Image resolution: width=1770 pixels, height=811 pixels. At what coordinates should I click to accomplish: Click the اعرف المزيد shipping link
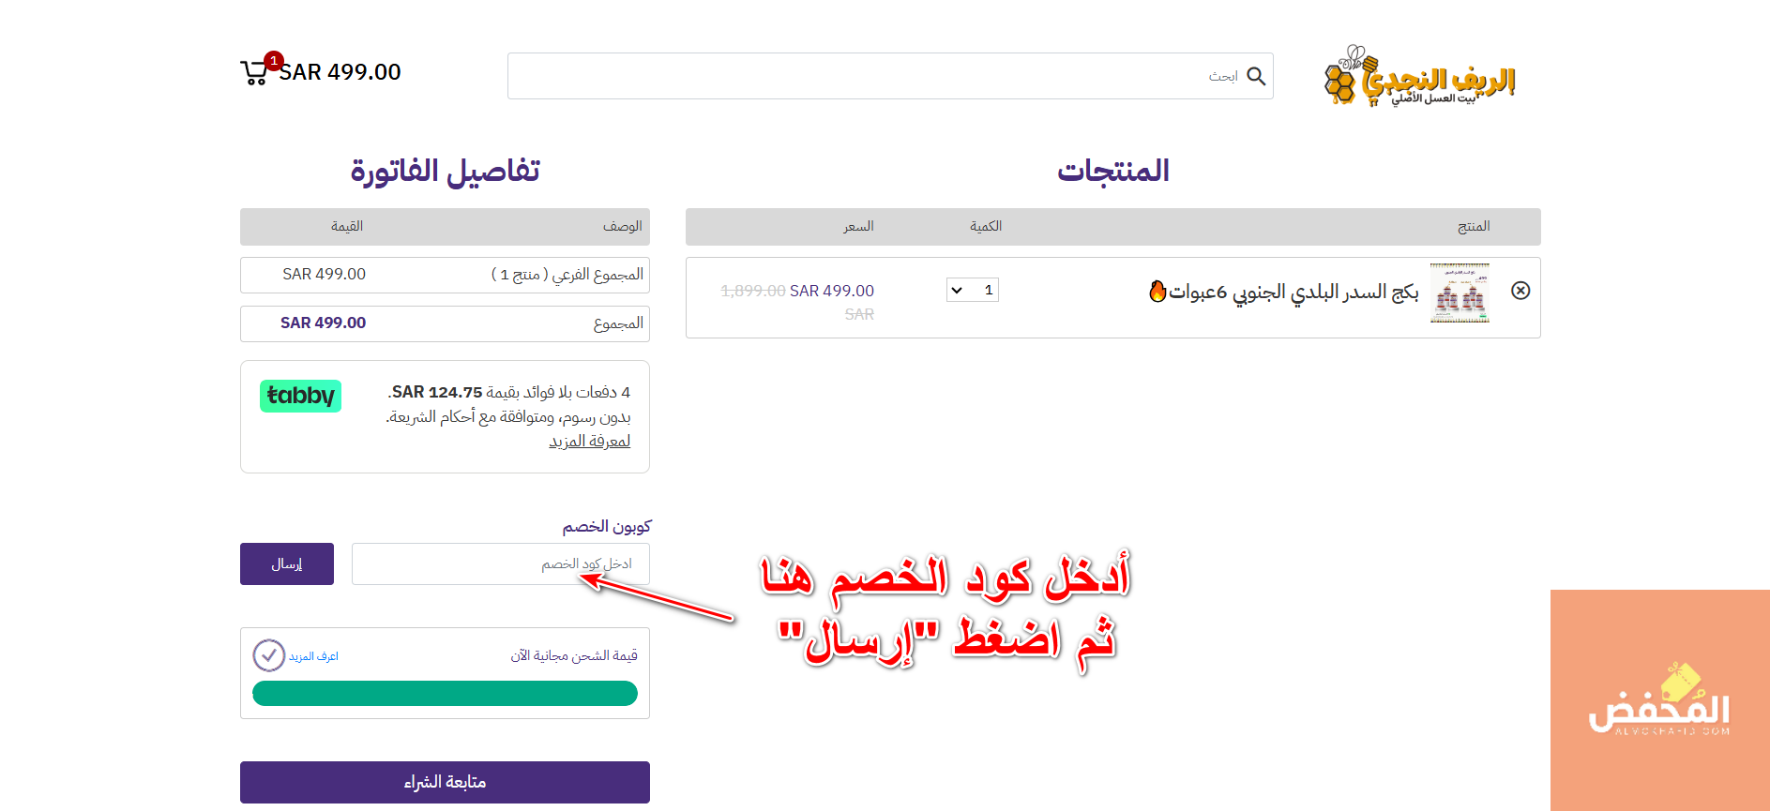pyautogui.click(x=313, y=656)
